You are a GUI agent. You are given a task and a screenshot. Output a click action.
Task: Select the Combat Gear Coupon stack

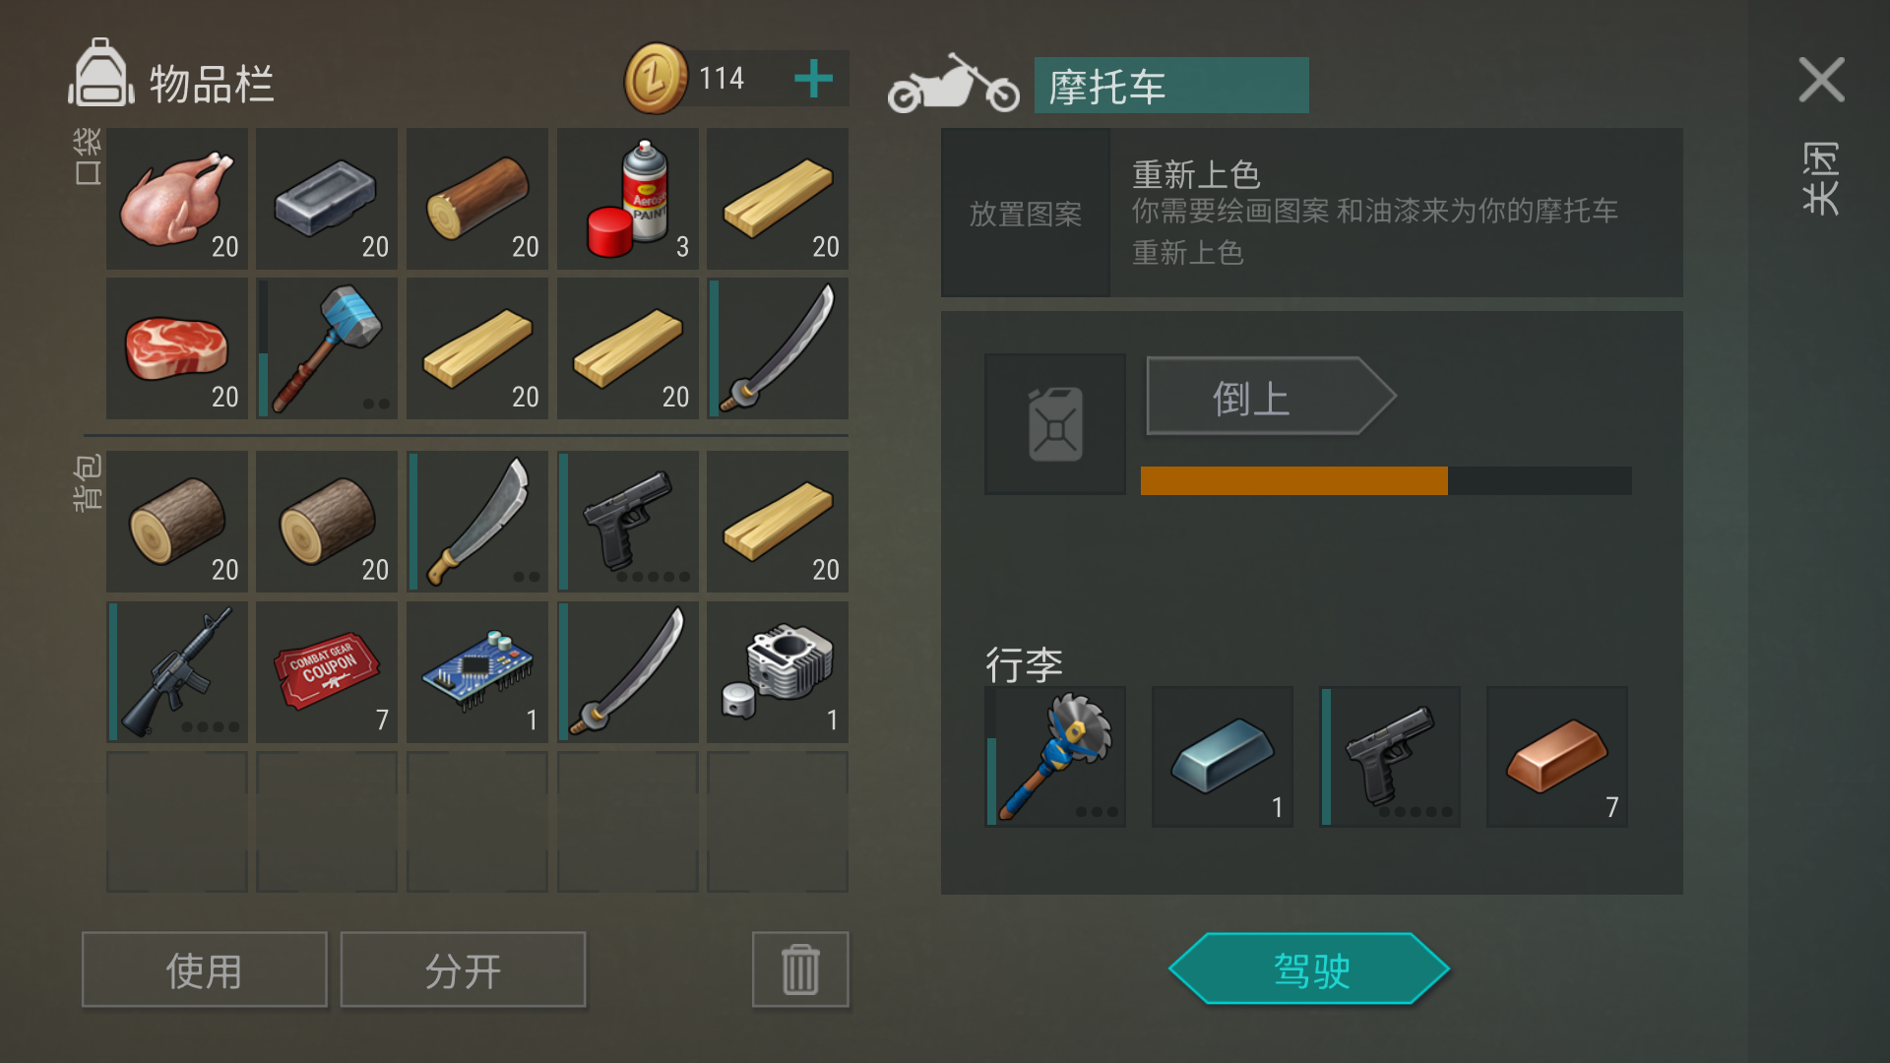327,672
